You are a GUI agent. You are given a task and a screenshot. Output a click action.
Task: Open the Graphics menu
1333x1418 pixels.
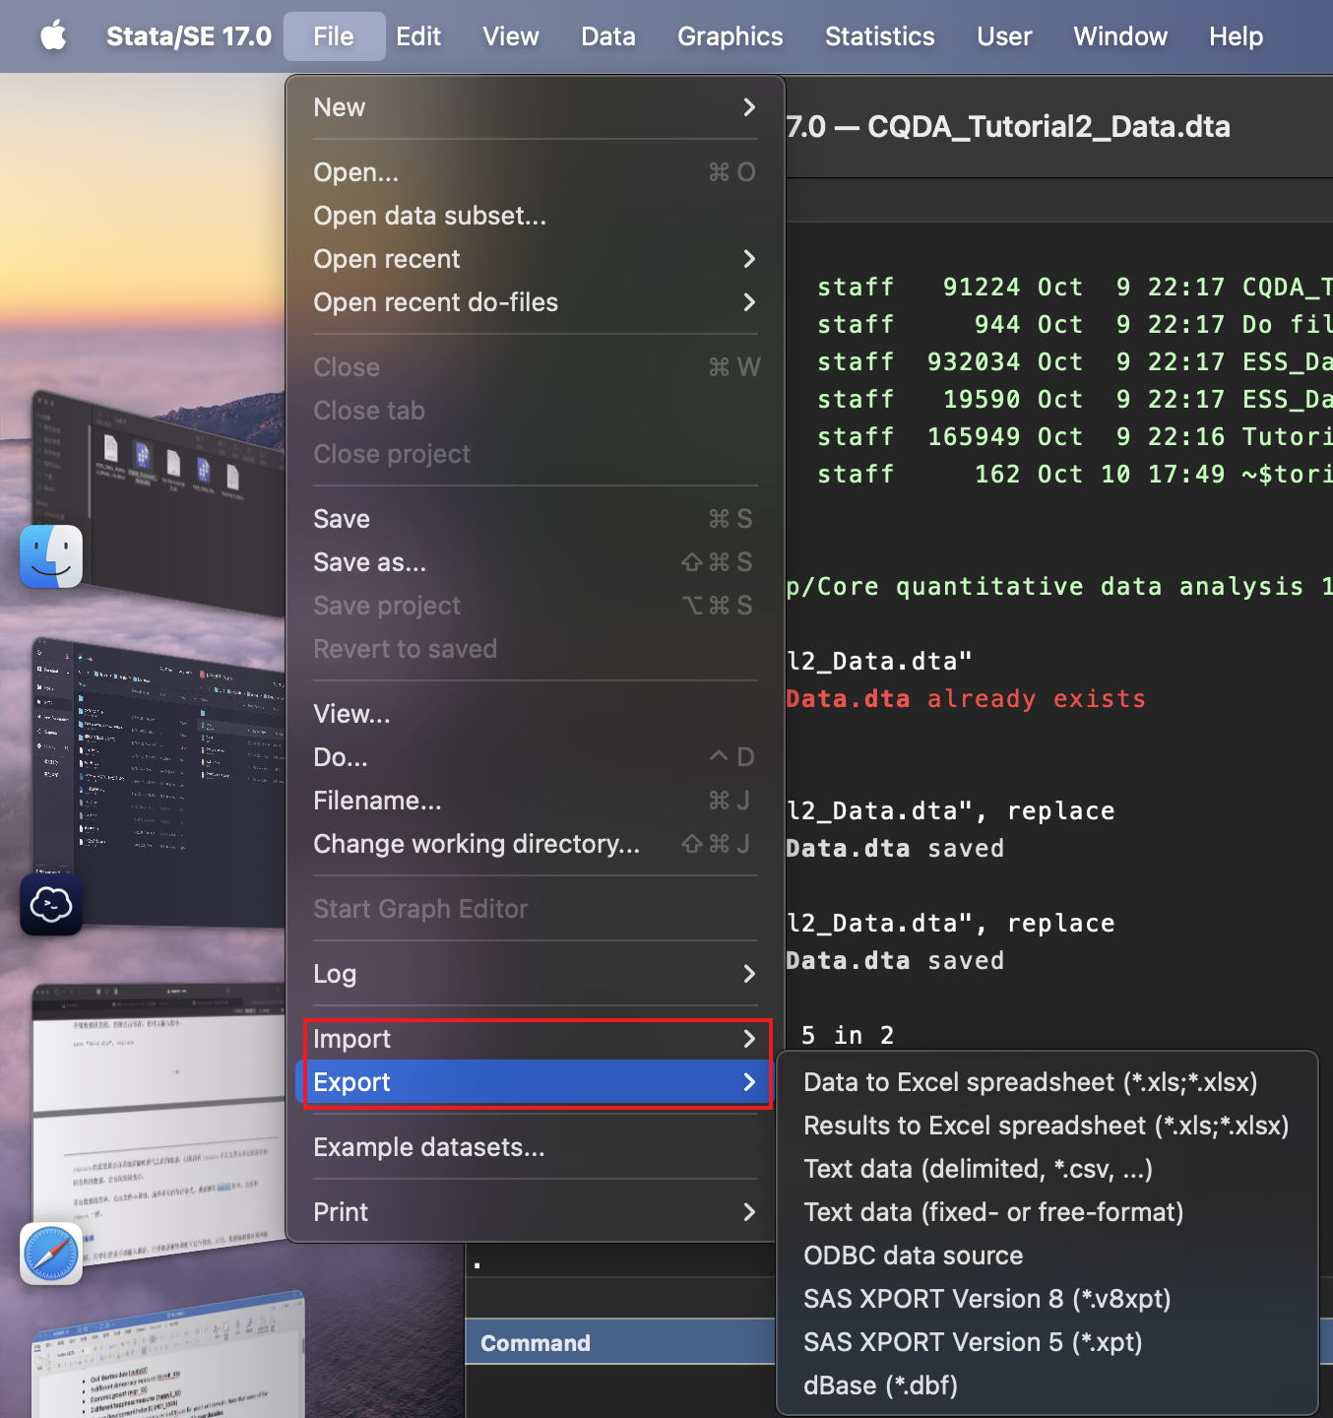(730, 36)
